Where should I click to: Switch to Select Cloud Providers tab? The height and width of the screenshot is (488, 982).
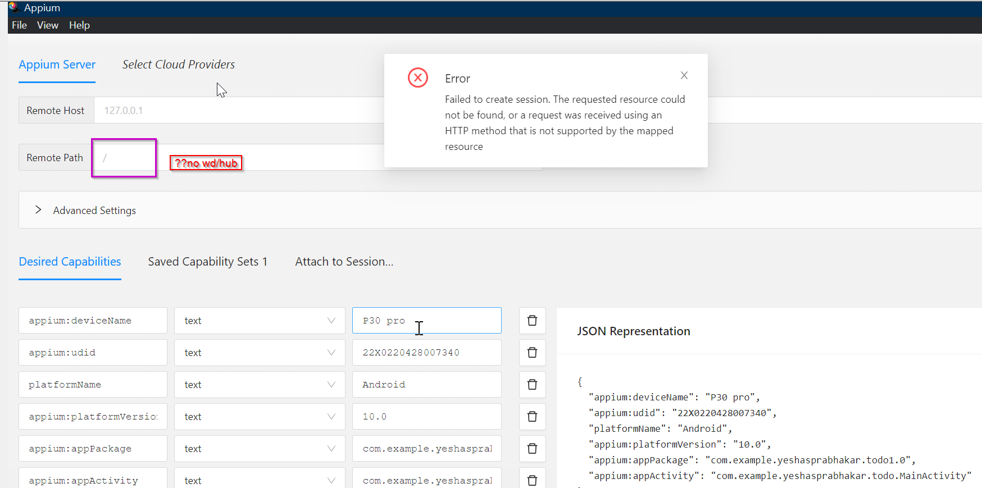(179, 65)
